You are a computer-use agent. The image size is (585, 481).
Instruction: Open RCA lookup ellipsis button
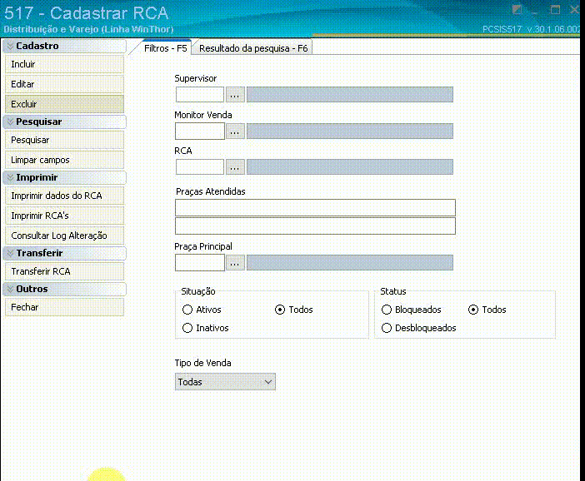[235, 167]
